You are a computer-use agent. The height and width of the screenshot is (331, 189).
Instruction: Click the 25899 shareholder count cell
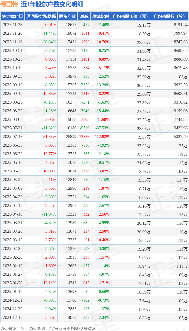coord(71,137)
